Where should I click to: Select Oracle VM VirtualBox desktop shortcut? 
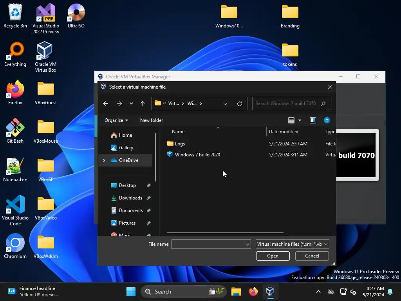tap(45, 57)
